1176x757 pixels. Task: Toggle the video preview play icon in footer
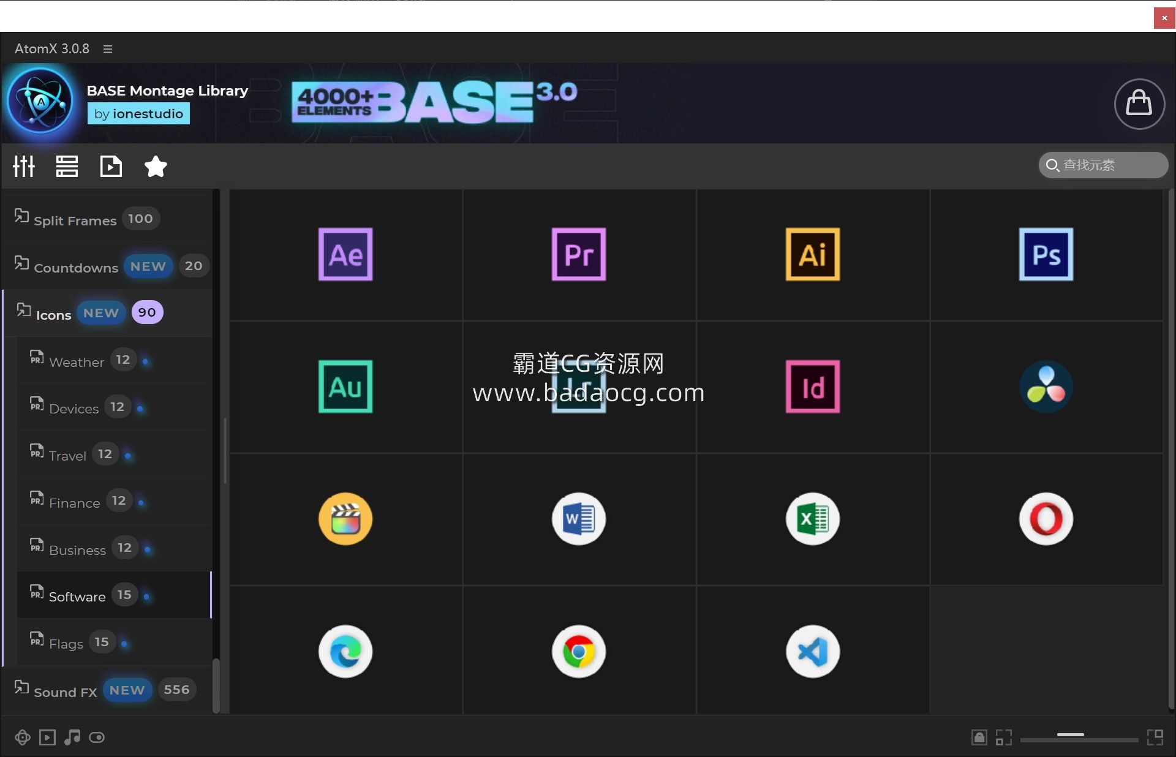pyautogui.click(x=47, y=737)
